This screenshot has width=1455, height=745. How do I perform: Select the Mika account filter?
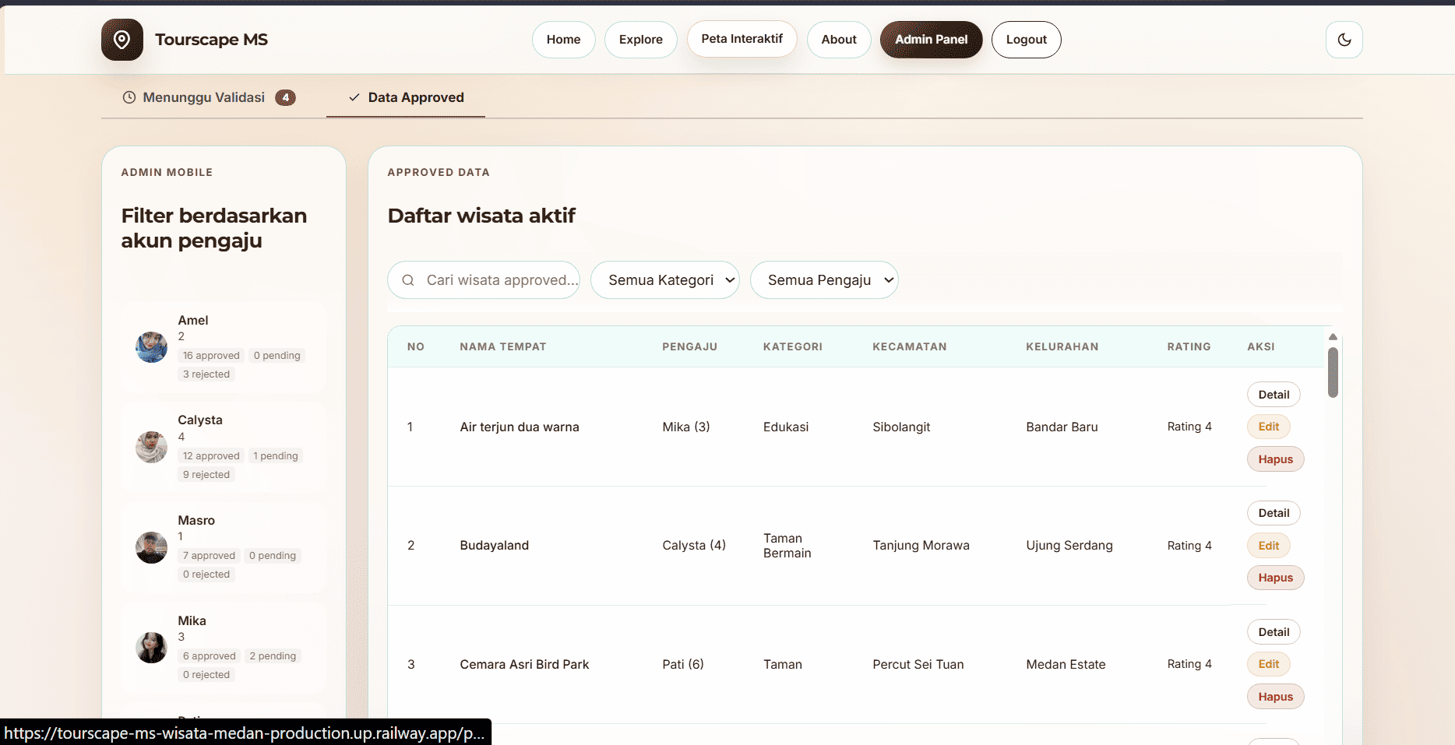pos(224,648)
